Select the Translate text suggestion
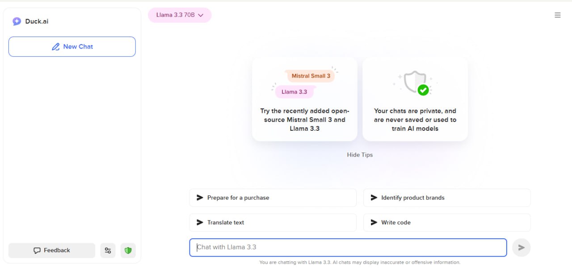572x269 pixels. point(273,223)
